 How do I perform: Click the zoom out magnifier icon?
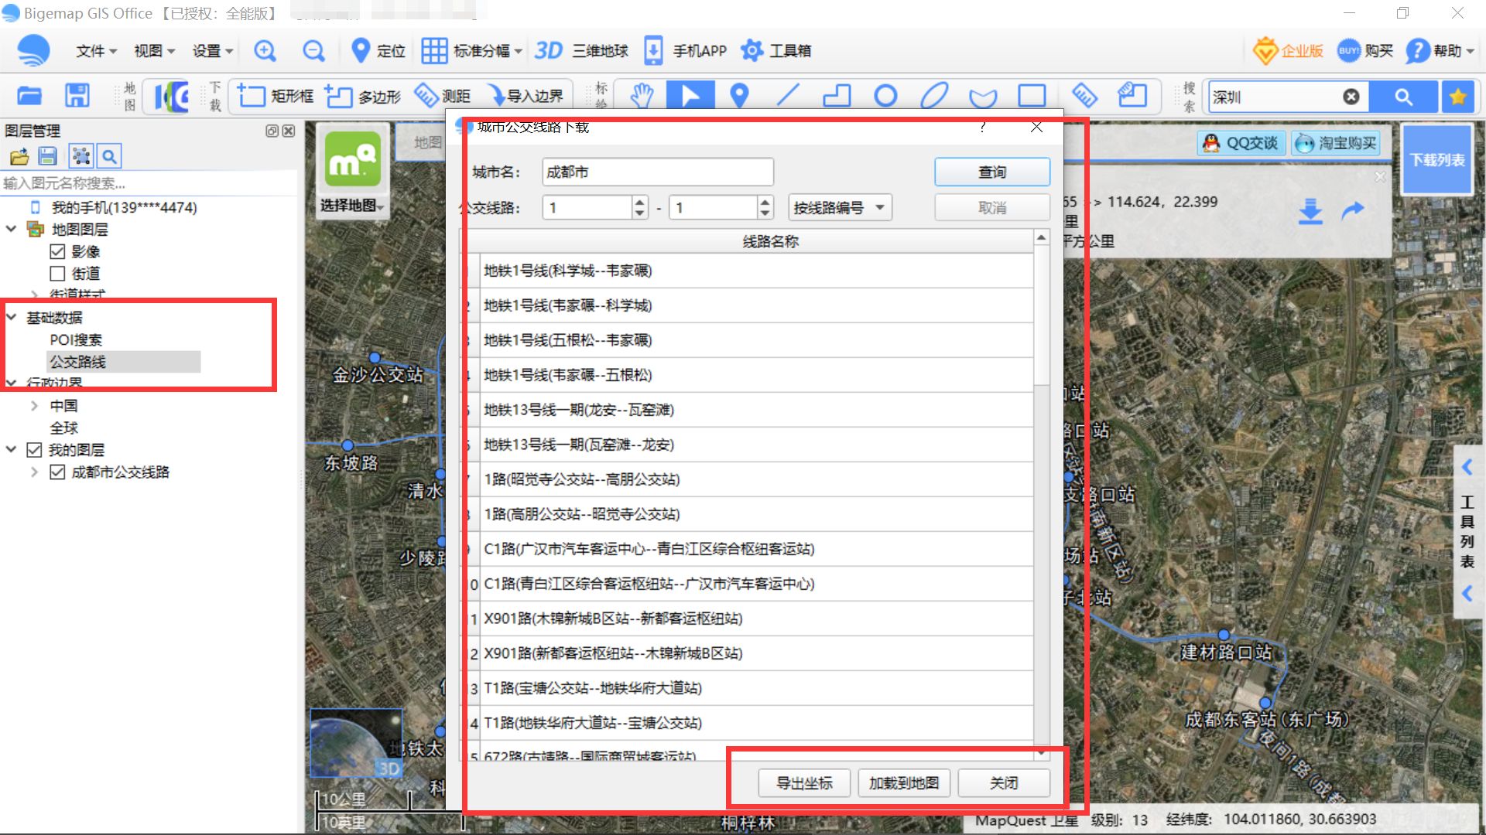pos(313,51)
